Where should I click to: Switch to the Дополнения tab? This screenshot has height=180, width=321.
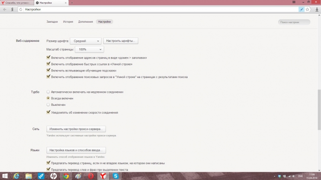(86, 22)
